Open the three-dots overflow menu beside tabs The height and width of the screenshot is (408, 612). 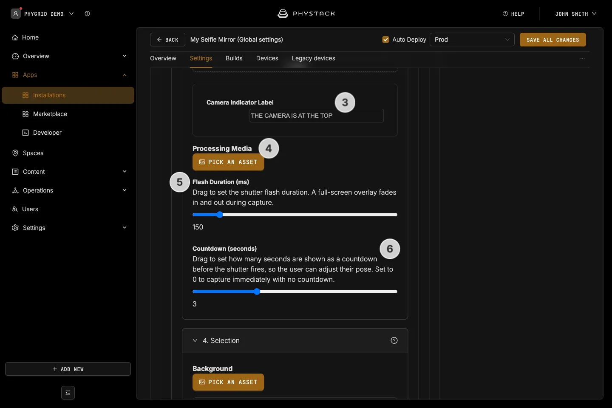(583, 58)
